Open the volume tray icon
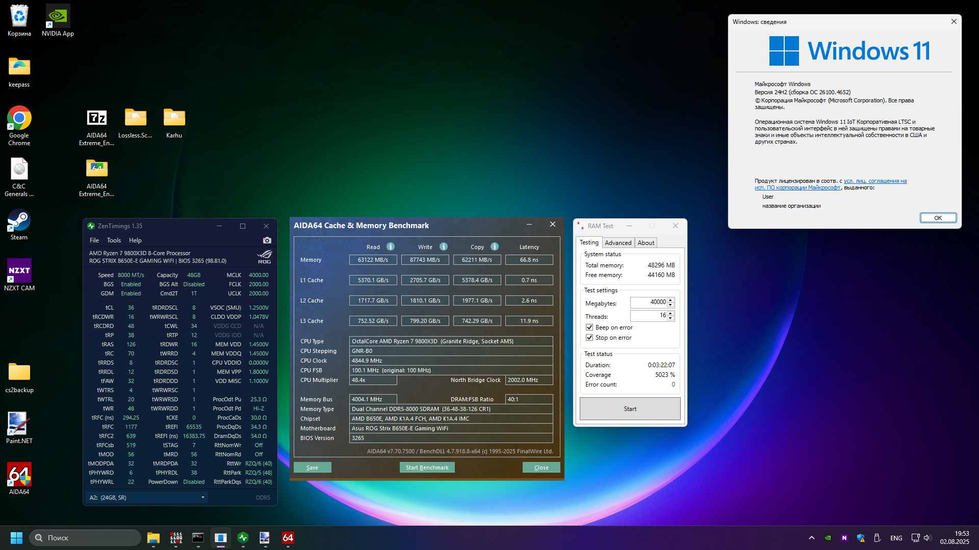This screenshot has width=979, height=550. [x=927, y=538]
